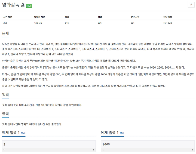Click the star favorite button
This screenshot has width=196, height=154.
(x=191, y=5)
